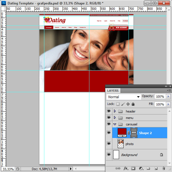Click the Background layer thumbnail
The width and height of the screenshot is (172, 172).
(116, 155)
